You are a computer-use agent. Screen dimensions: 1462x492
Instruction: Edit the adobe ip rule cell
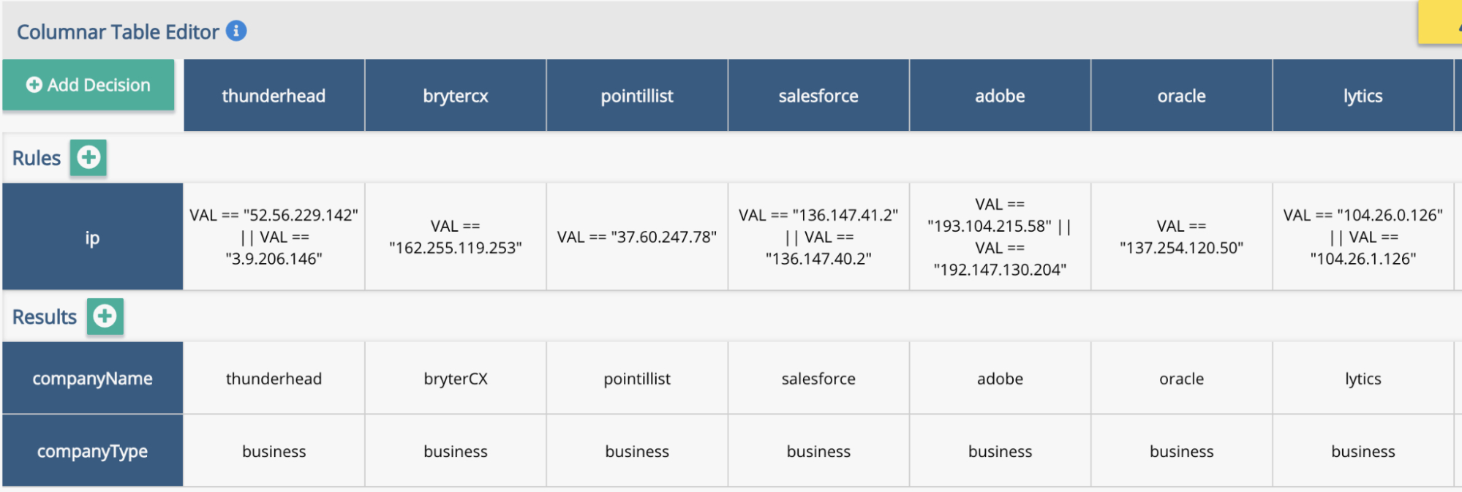(999, 236)
